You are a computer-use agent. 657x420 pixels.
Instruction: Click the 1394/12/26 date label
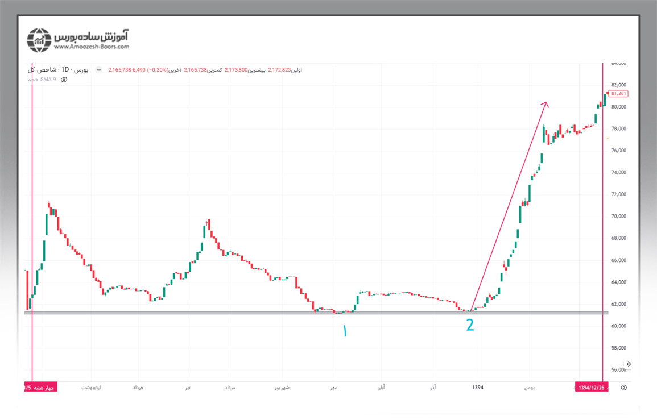[592, 388]
